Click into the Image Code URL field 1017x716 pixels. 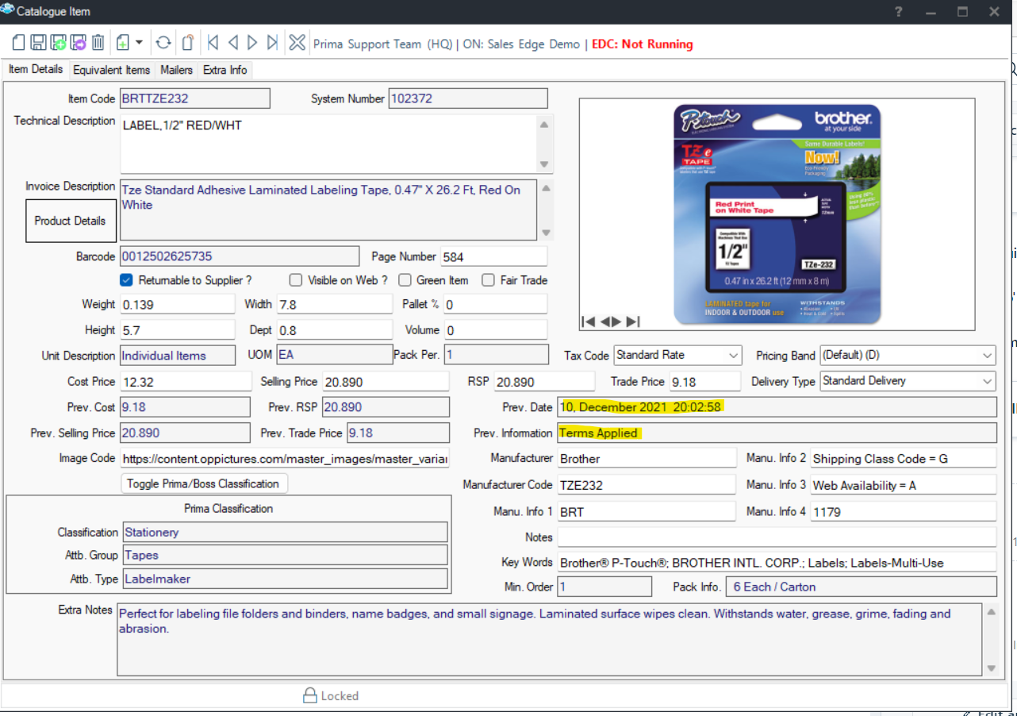[286, 458]
